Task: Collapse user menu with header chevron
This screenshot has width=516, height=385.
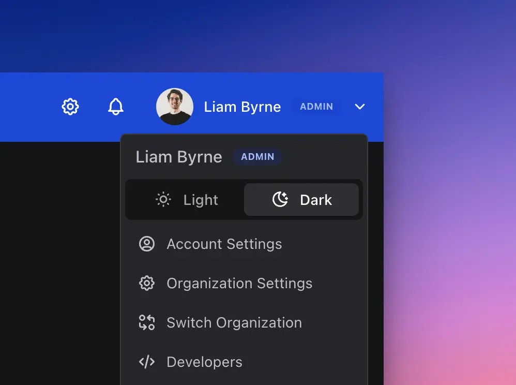Action: [x=360, y=107]
